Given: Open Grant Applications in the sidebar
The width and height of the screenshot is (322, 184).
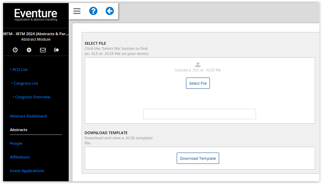Looking at the screenshot, I should (x=27, y=171).
